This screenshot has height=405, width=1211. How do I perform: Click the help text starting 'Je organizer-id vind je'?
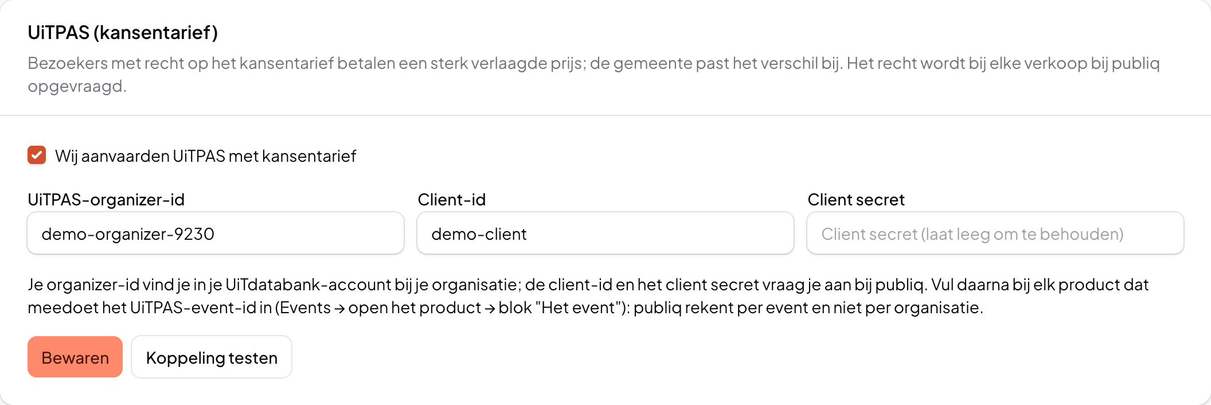click(588, 296)
